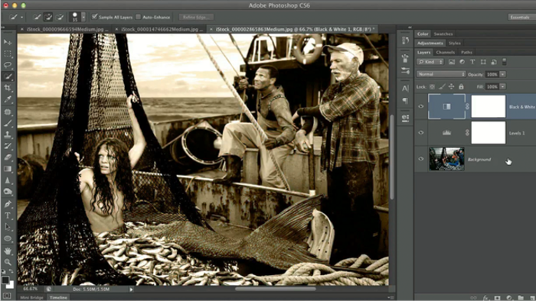Open the Essentials workspace dropdown
536x301 pixels.
[x=521, y=17]
